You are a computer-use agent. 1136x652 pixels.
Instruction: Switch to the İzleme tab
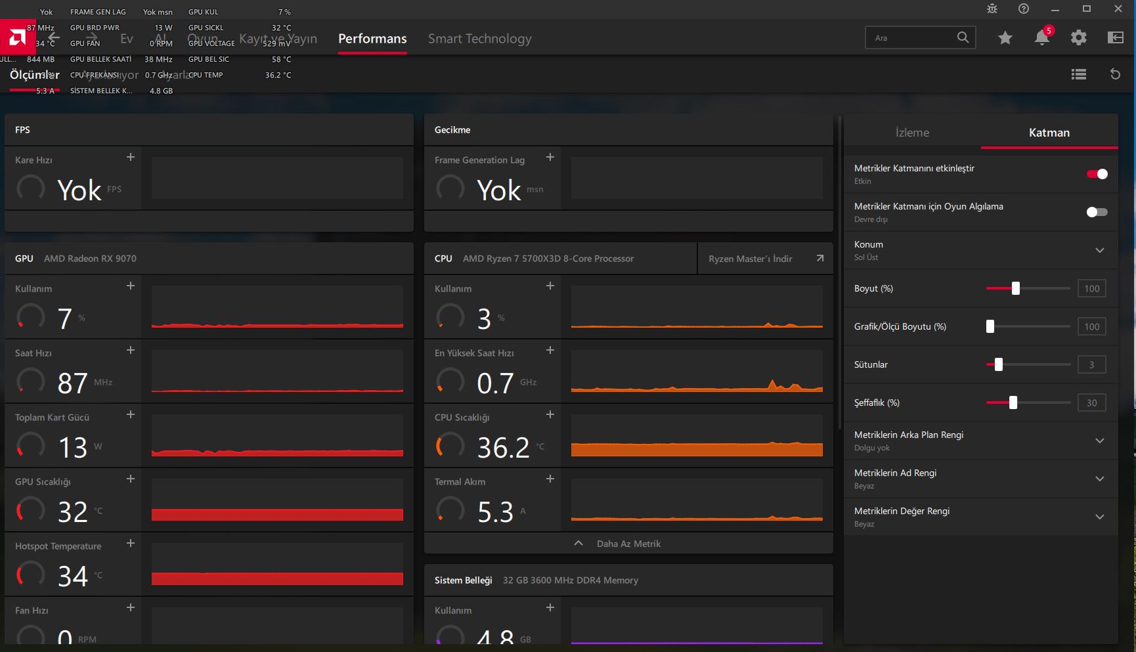(912, 132)
